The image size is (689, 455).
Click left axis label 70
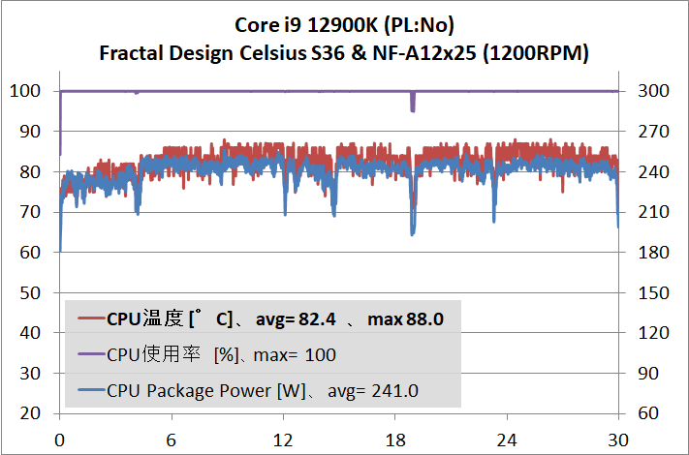30,212
